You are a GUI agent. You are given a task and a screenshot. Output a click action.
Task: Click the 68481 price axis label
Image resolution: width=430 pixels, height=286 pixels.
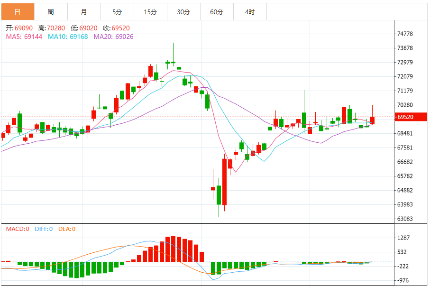click(405, 133)
